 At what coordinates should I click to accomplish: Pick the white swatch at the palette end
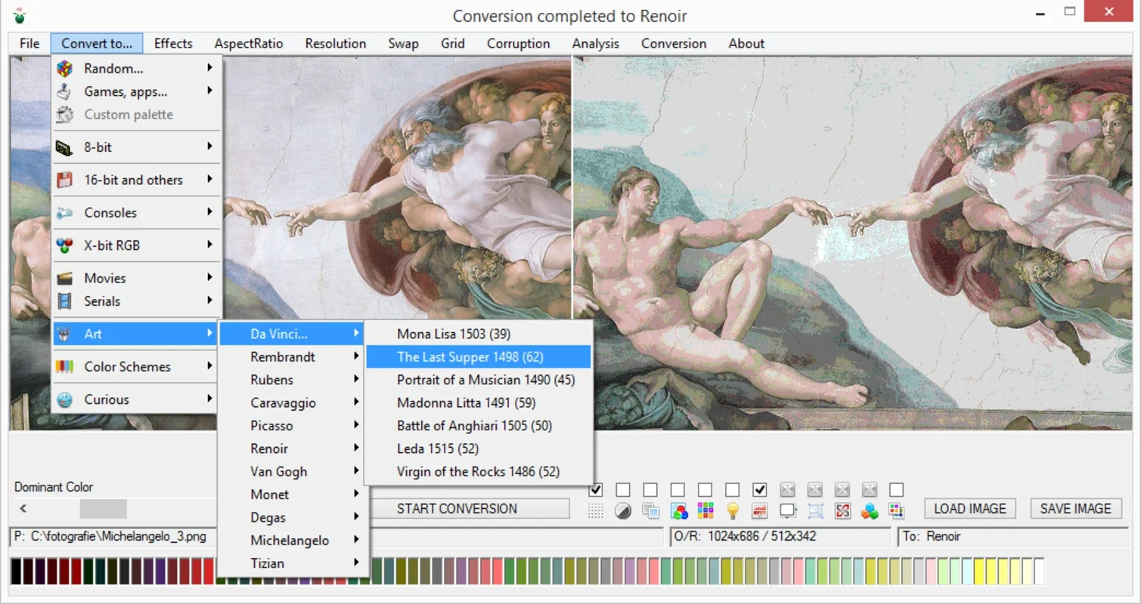tap(1039, 571)
